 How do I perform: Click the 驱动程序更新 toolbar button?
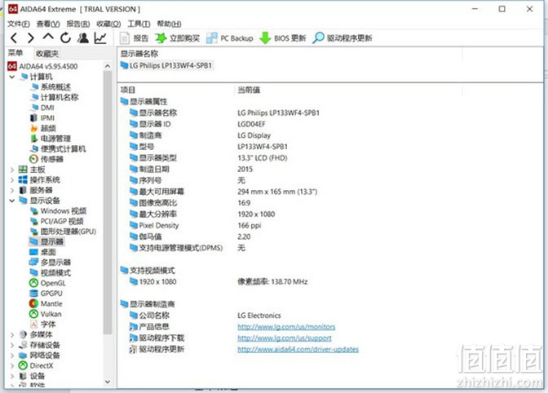(x=342, y=38)
